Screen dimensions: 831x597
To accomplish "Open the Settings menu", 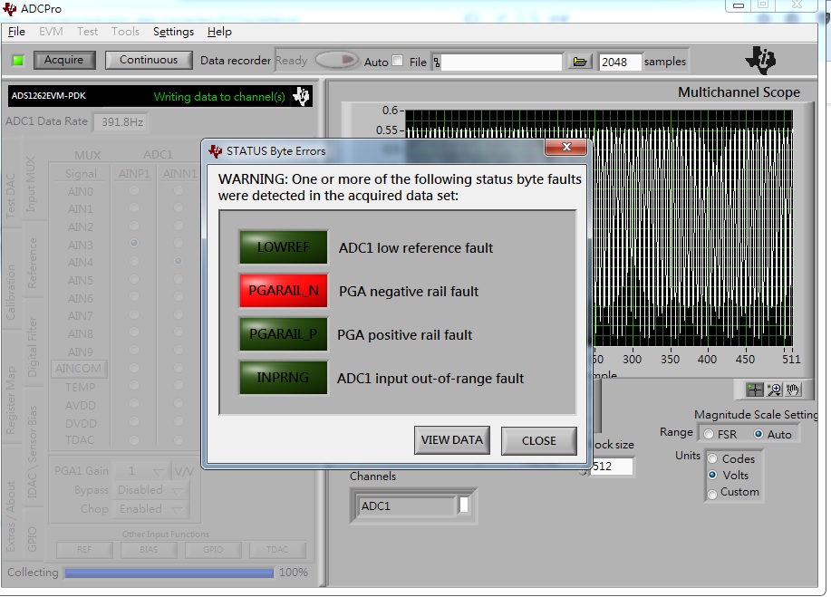I will (x=173, y=32).
